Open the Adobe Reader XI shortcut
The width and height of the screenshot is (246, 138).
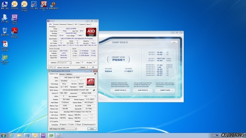(15, 33)
